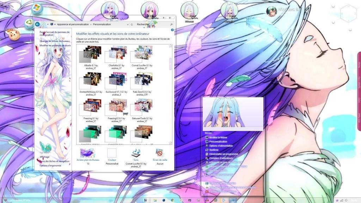Navigate to Apparence et personnalisation in the breadcrumb

click(x=72, y=24)
